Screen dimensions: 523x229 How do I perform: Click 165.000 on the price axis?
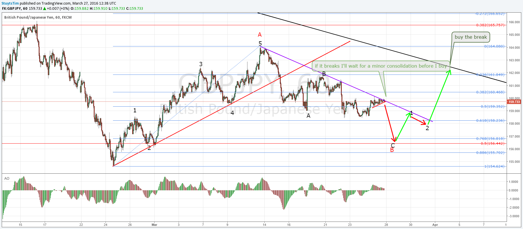pos(514,35)
